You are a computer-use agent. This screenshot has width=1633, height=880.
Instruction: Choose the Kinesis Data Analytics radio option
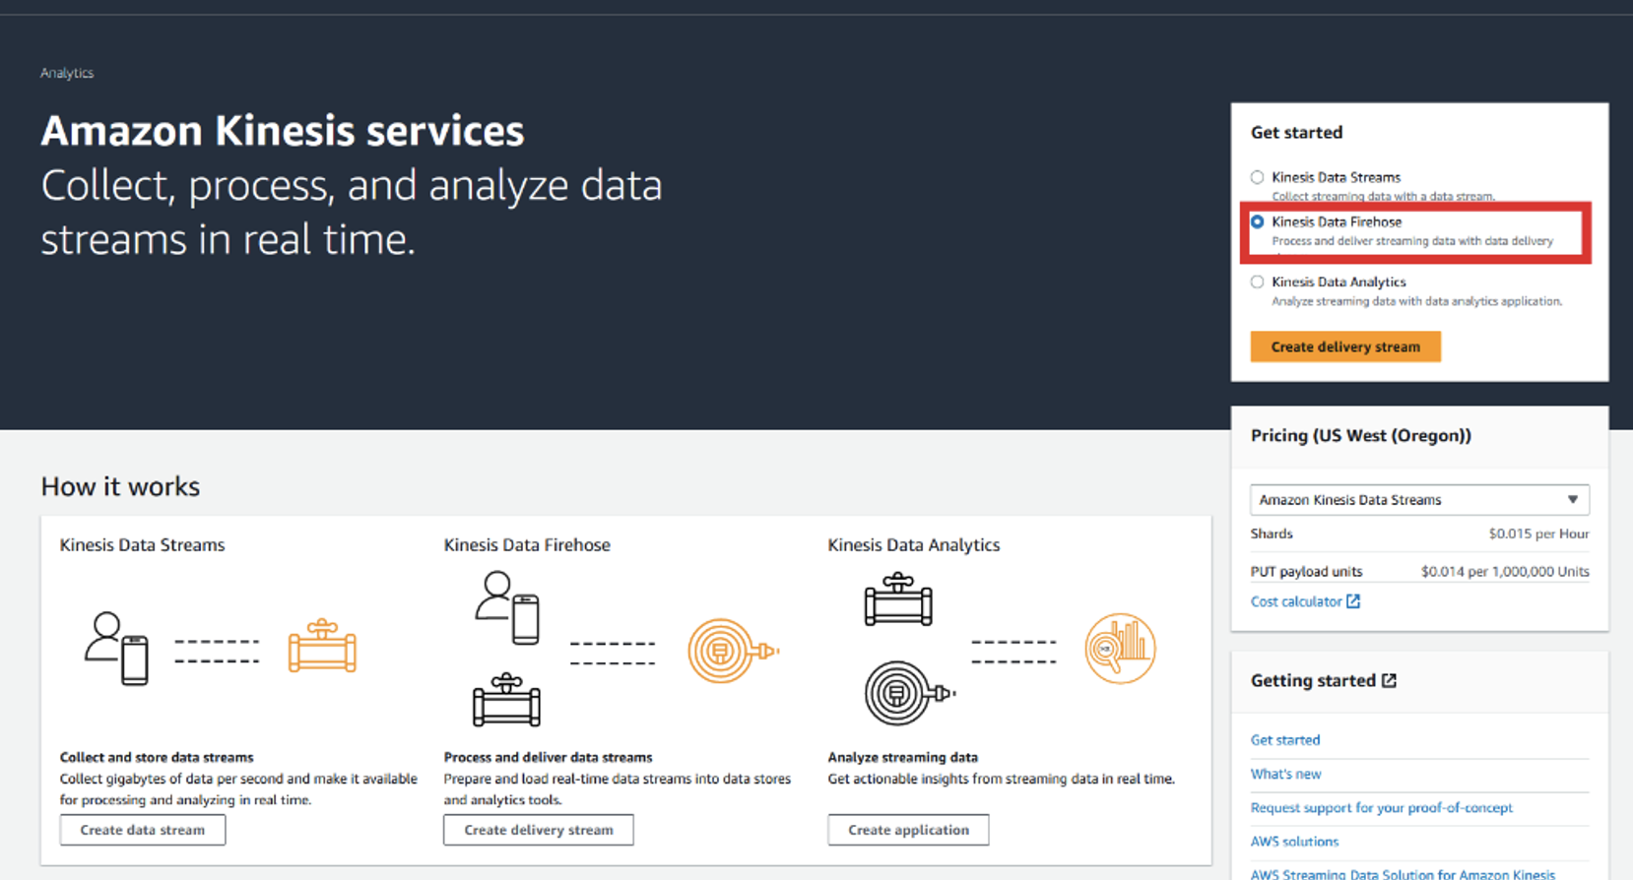pyautogui.click(x=1257, y=282)
